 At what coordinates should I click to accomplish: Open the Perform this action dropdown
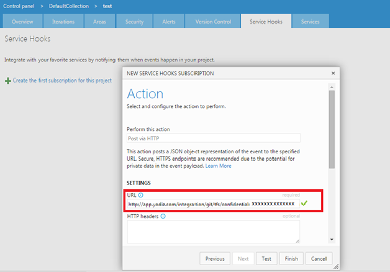[x=213, y=138]
